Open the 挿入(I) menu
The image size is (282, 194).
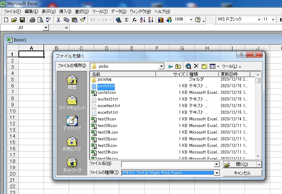[x=65, y=12]
